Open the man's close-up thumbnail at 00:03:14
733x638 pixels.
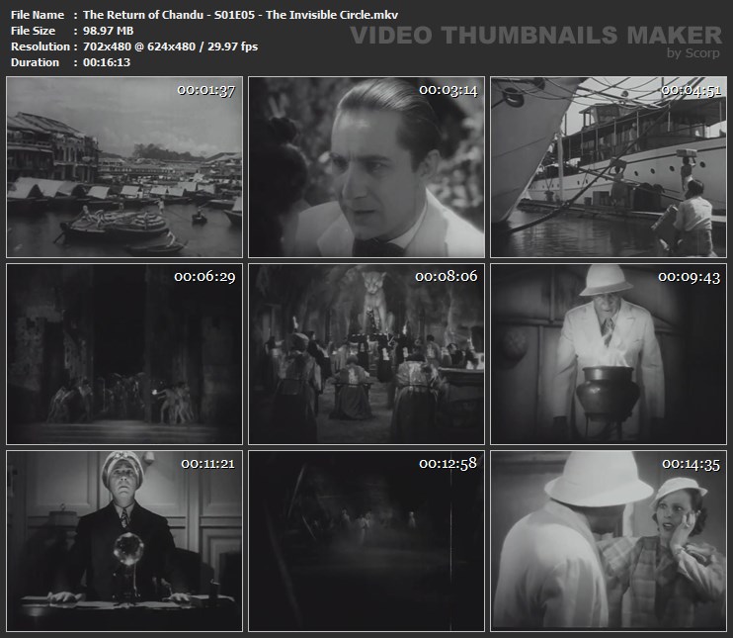pos(366,167)
